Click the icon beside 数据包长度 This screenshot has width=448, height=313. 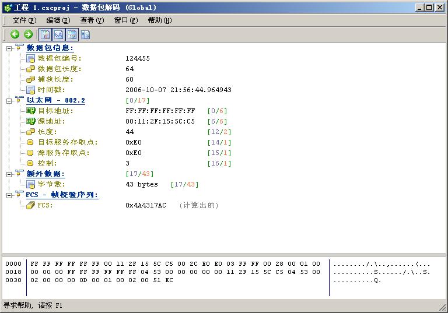pyautogui.click(x=30, y=69)
